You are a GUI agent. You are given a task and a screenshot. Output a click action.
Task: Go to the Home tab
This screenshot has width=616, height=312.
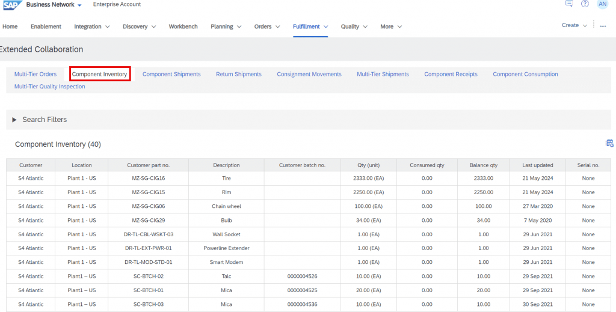click(x=10, y=26)
